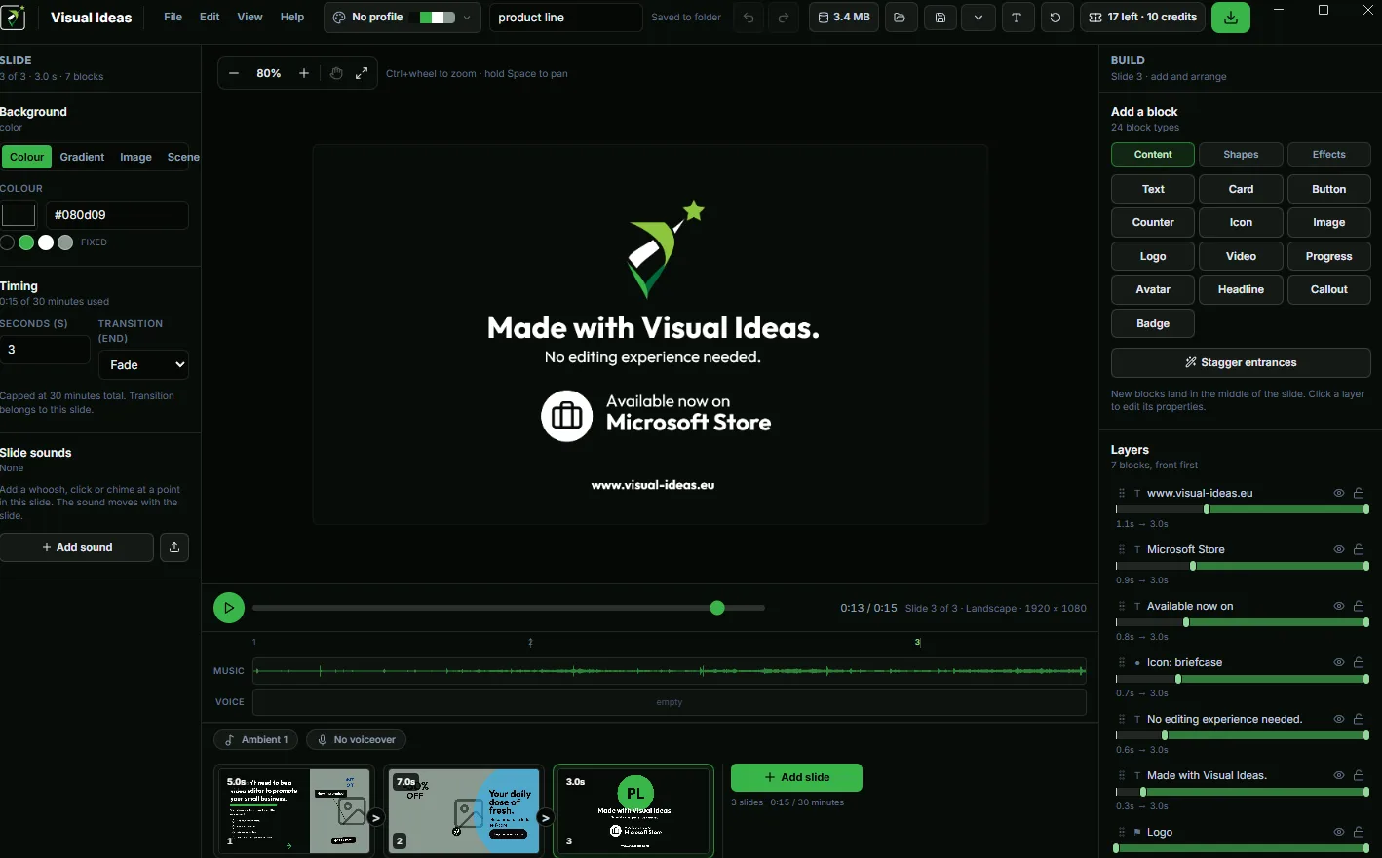1382x858 pixels.
Task: Click the 3.4 MB storage indicator
Action: pos(844,18)
